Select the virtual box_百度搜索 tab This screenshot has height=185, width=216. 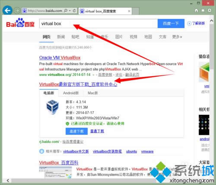click(x=105, y=11)
